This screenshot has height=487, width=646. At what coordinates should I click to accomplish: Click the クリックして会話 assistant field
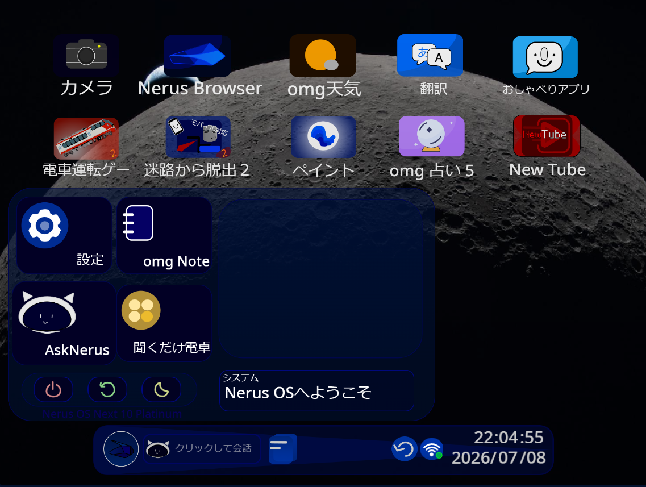(202, 448)
